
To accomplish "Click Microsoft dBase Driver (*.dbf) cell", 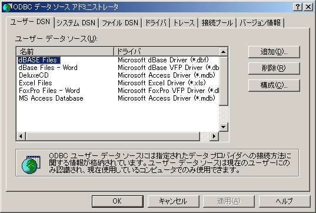I will click(x=163, y=60).
